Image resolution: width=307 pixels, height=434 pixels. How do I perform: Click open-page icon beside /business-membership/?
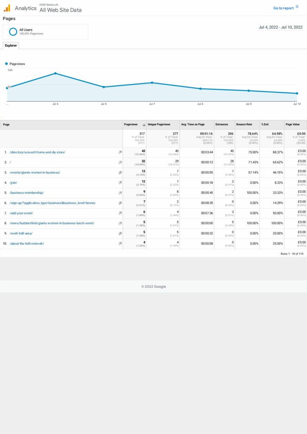click(x=120, y=193)
